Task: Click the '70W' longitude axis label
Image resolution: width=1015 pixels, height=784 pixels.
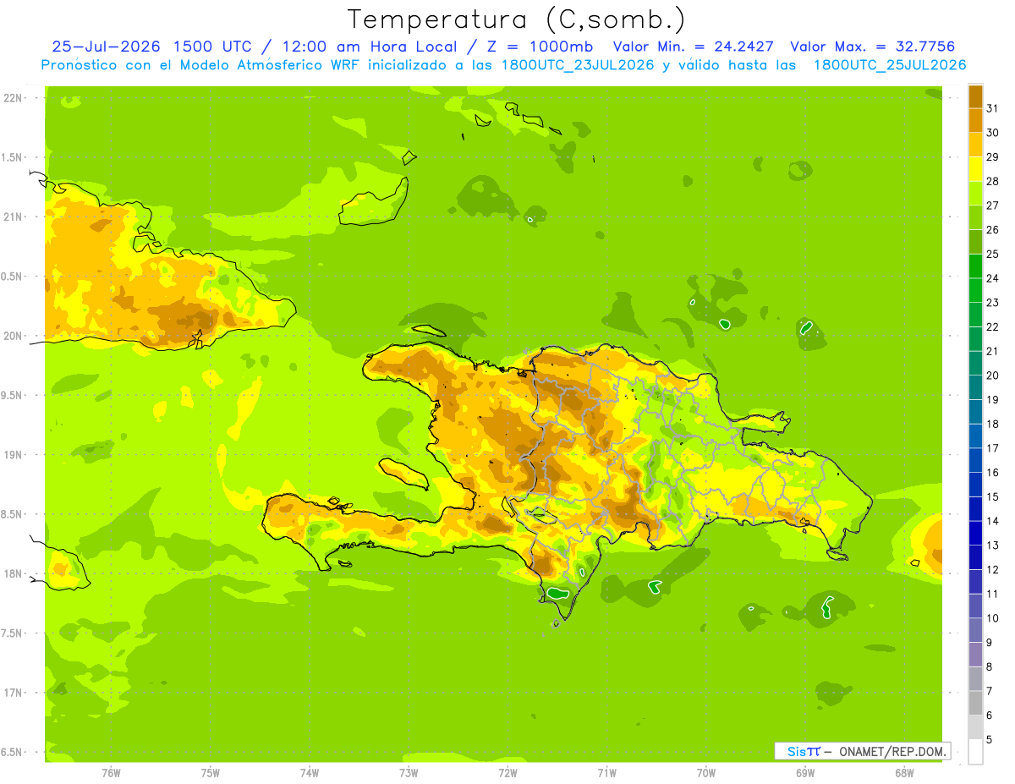Action: tap(706, 773)
